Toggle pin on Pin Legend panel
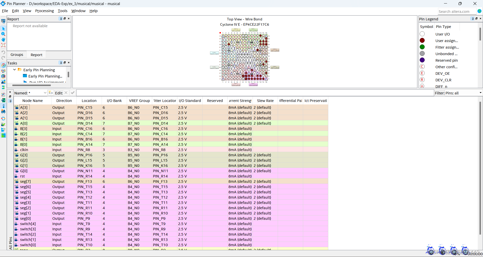 click(473, 19)
